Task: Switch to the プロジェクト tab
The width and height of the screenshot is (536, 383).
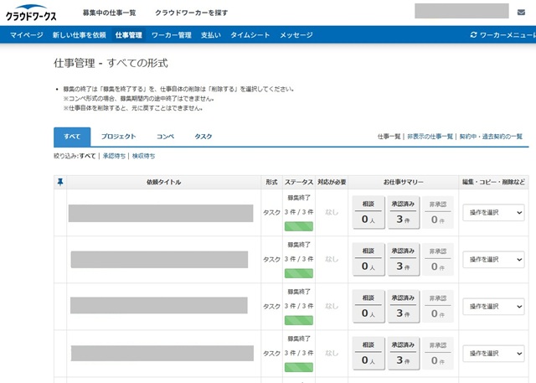Action: 119,137
